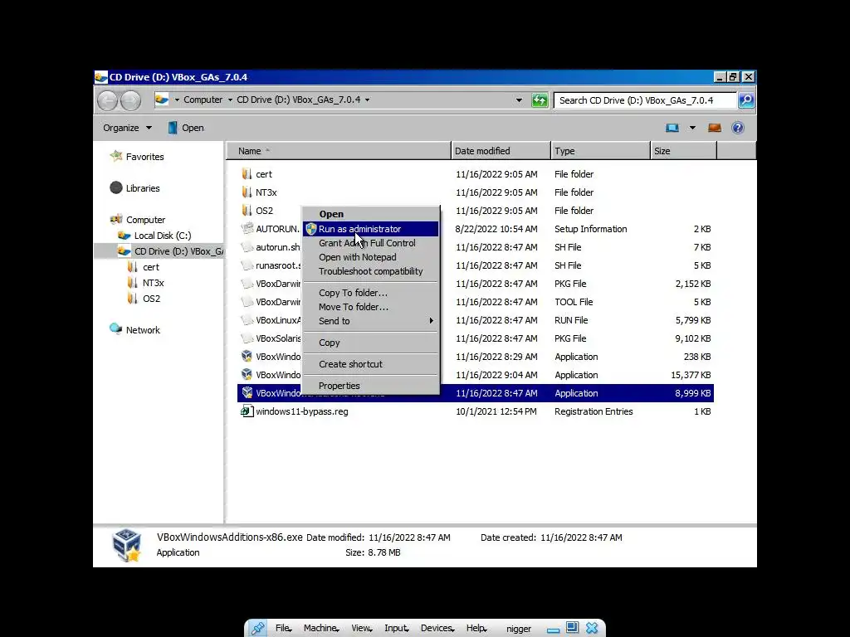850x637 pixels.
Task: Click the shield icon beside Run as administrator
Action: [311, 229]
